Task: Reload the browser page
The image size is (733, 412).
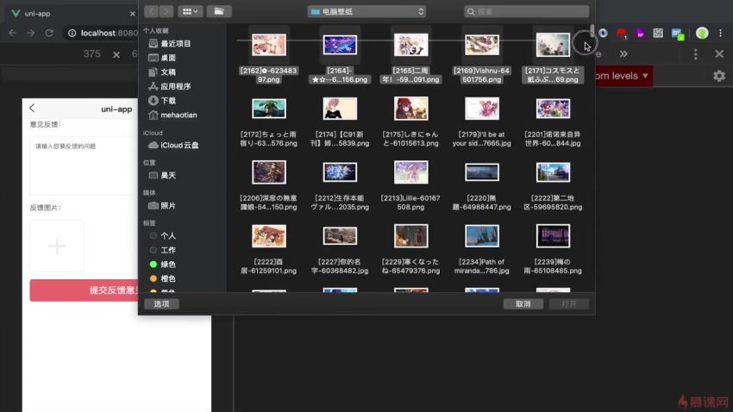Action: coord(49,33)
